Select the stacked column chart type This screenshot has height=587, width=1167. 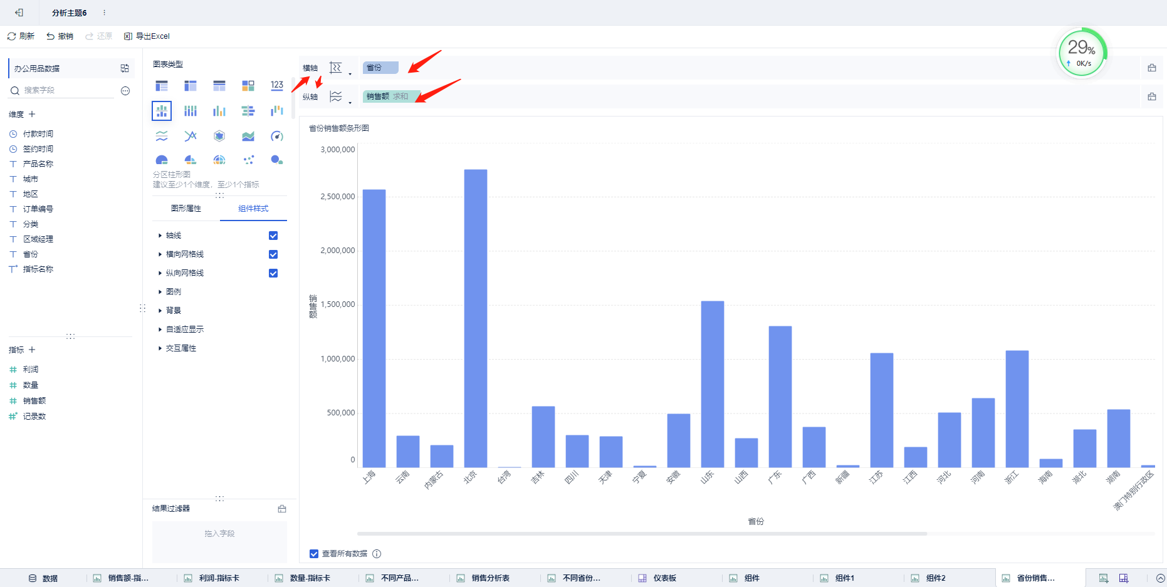point(191,111)
